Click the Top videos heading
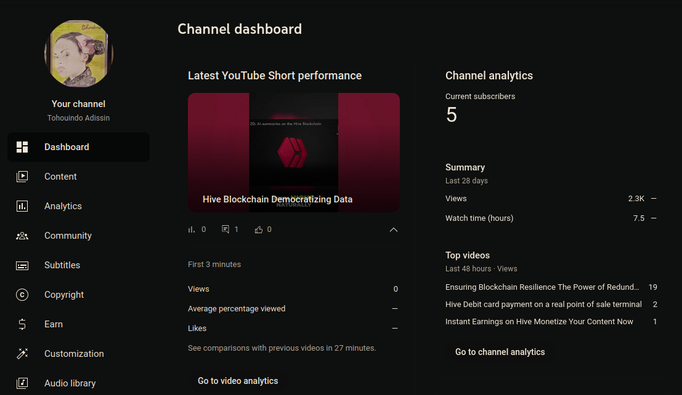Screen dimensions: 682x395 tap(468, 255)
